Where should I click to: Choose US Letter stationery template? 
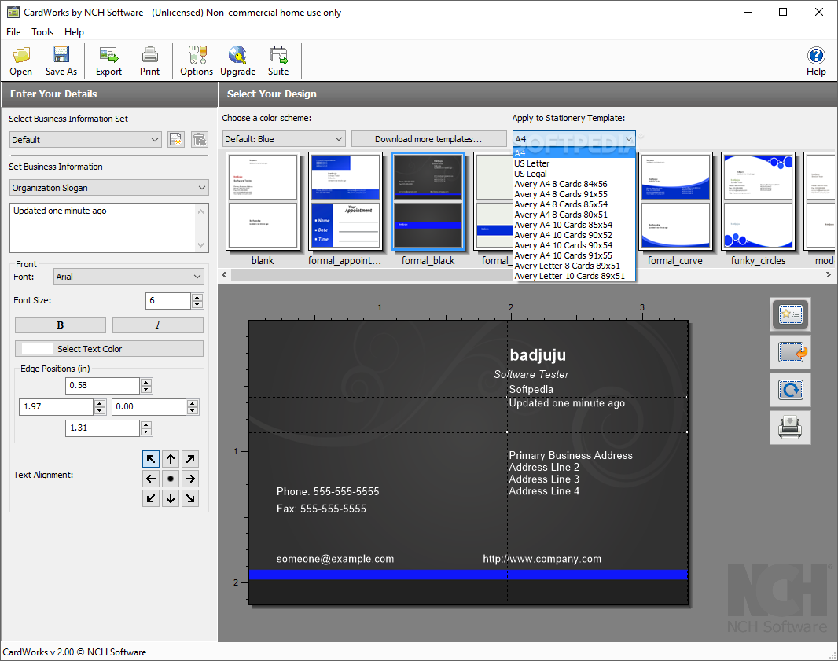point(574,163)
